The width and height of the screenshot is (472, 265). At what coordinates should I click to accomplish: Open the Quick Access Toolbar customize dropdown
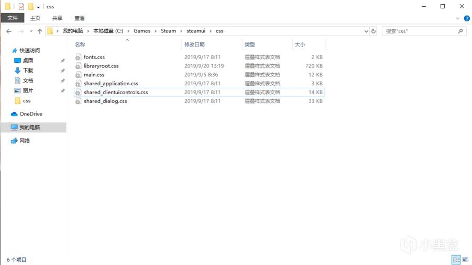tap(38, 7)
